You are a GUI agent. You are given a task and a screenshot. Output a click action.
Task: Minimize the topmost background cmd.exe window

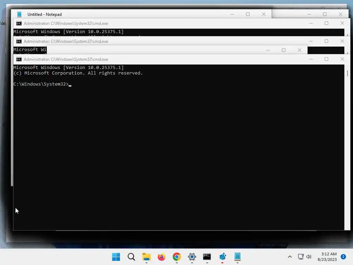tap(311, 23)
